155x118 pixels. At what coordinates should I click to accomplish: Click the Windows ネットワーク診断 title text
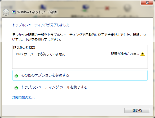(x=37, y=12)
